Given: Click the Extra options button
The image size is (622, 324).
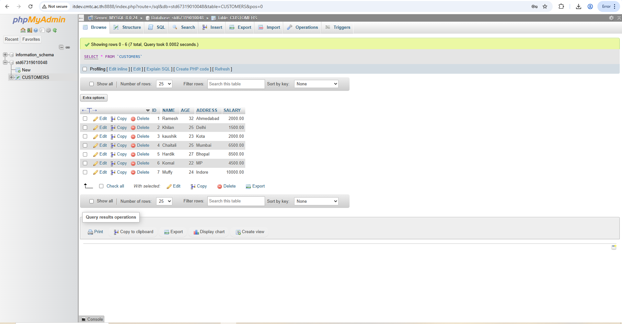Looking at the screenshot, I should coord(94,98).
